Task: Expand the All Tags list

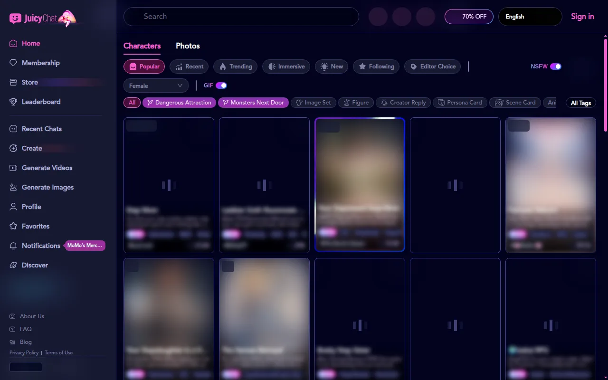Action: coord(580,103)
